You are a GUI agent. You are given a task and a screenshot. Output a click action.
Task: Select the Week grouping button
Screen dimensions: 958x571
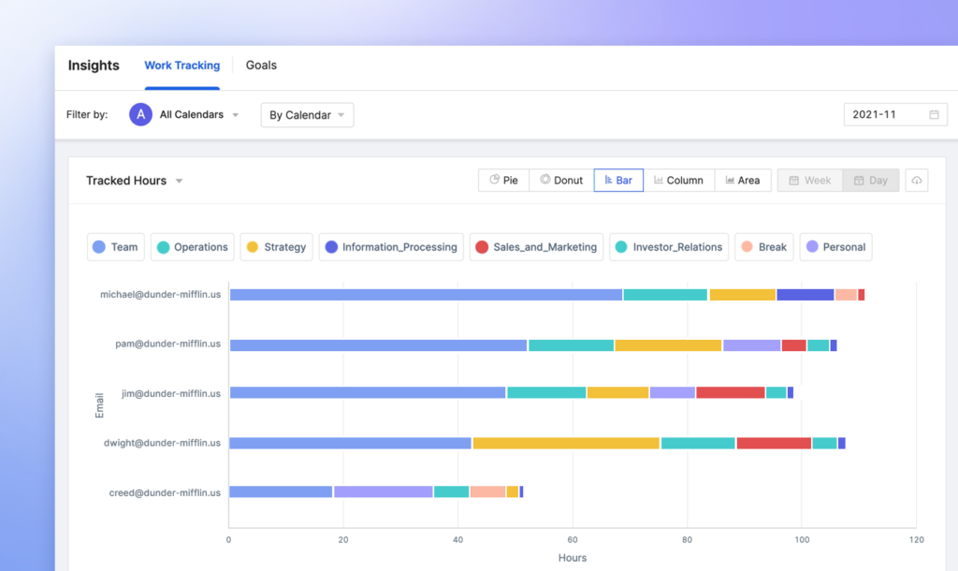809,181
